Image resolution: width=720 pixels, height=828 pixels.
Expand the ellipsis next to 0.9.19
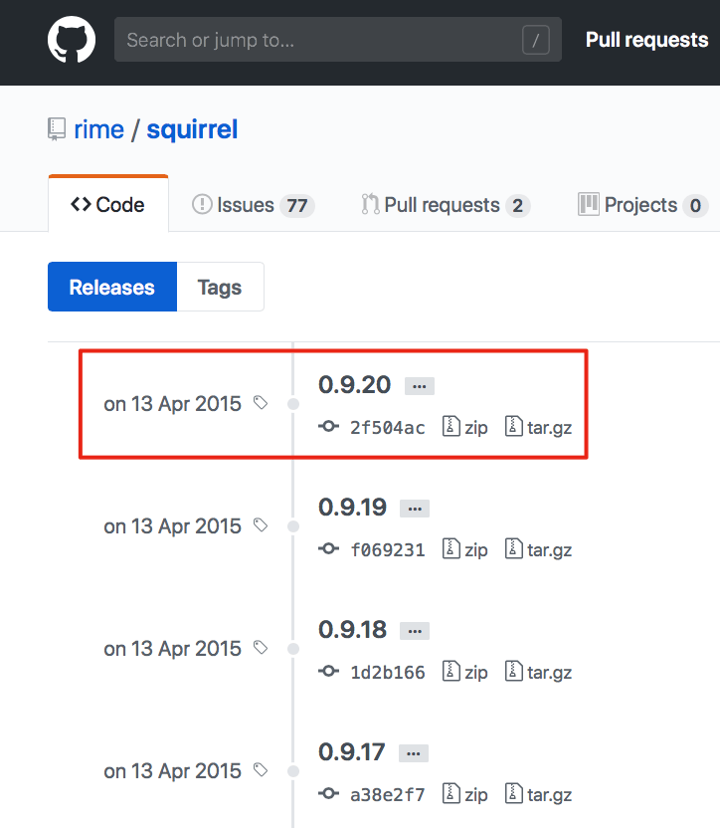(415, 509)
